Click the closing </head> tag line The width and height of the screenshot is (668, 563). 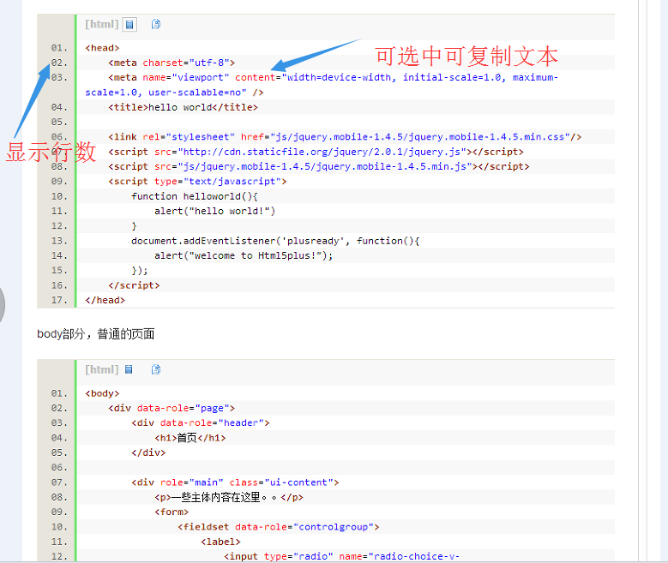105,300
